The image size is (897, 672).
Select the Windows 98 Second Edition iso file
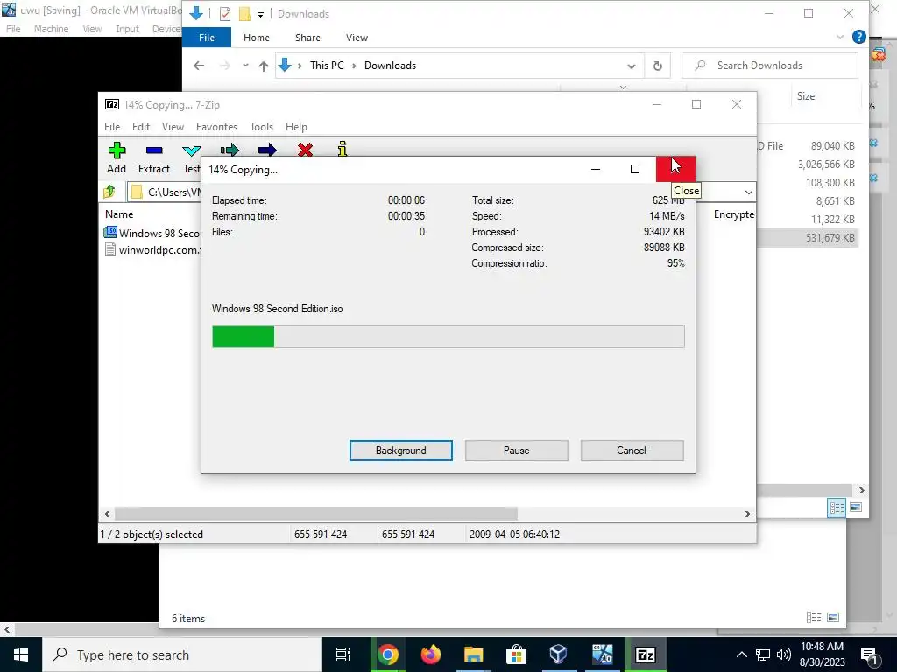click(152, 233)
